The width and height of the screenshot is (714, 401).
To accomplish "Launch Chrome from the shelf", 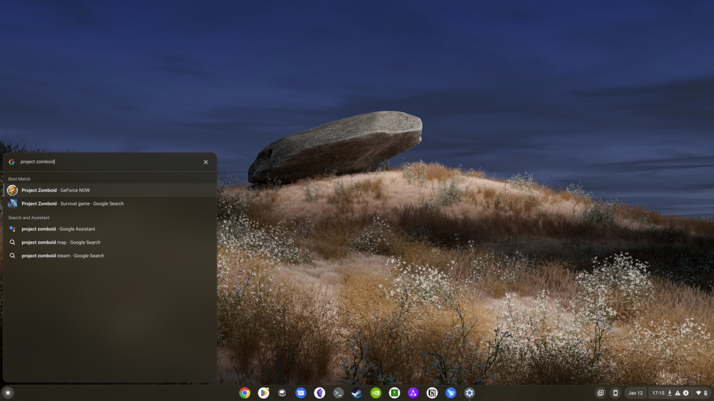I will tap(245, 393).
